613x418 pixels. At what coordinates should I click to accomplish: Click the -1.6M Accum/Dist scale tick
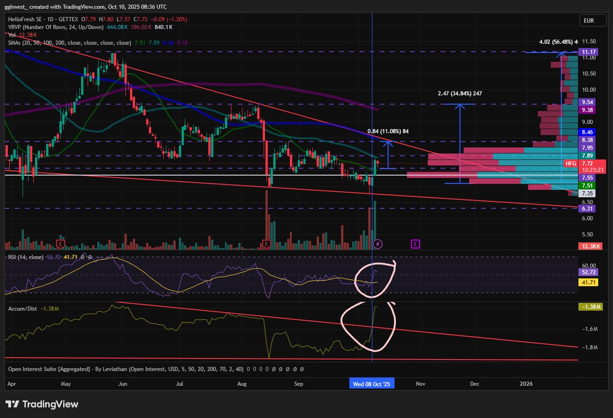click(590, 329)
